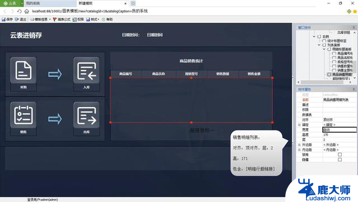358x202 pixels.
Task: Click the 商品编号 column header
Action: (126, 74)
